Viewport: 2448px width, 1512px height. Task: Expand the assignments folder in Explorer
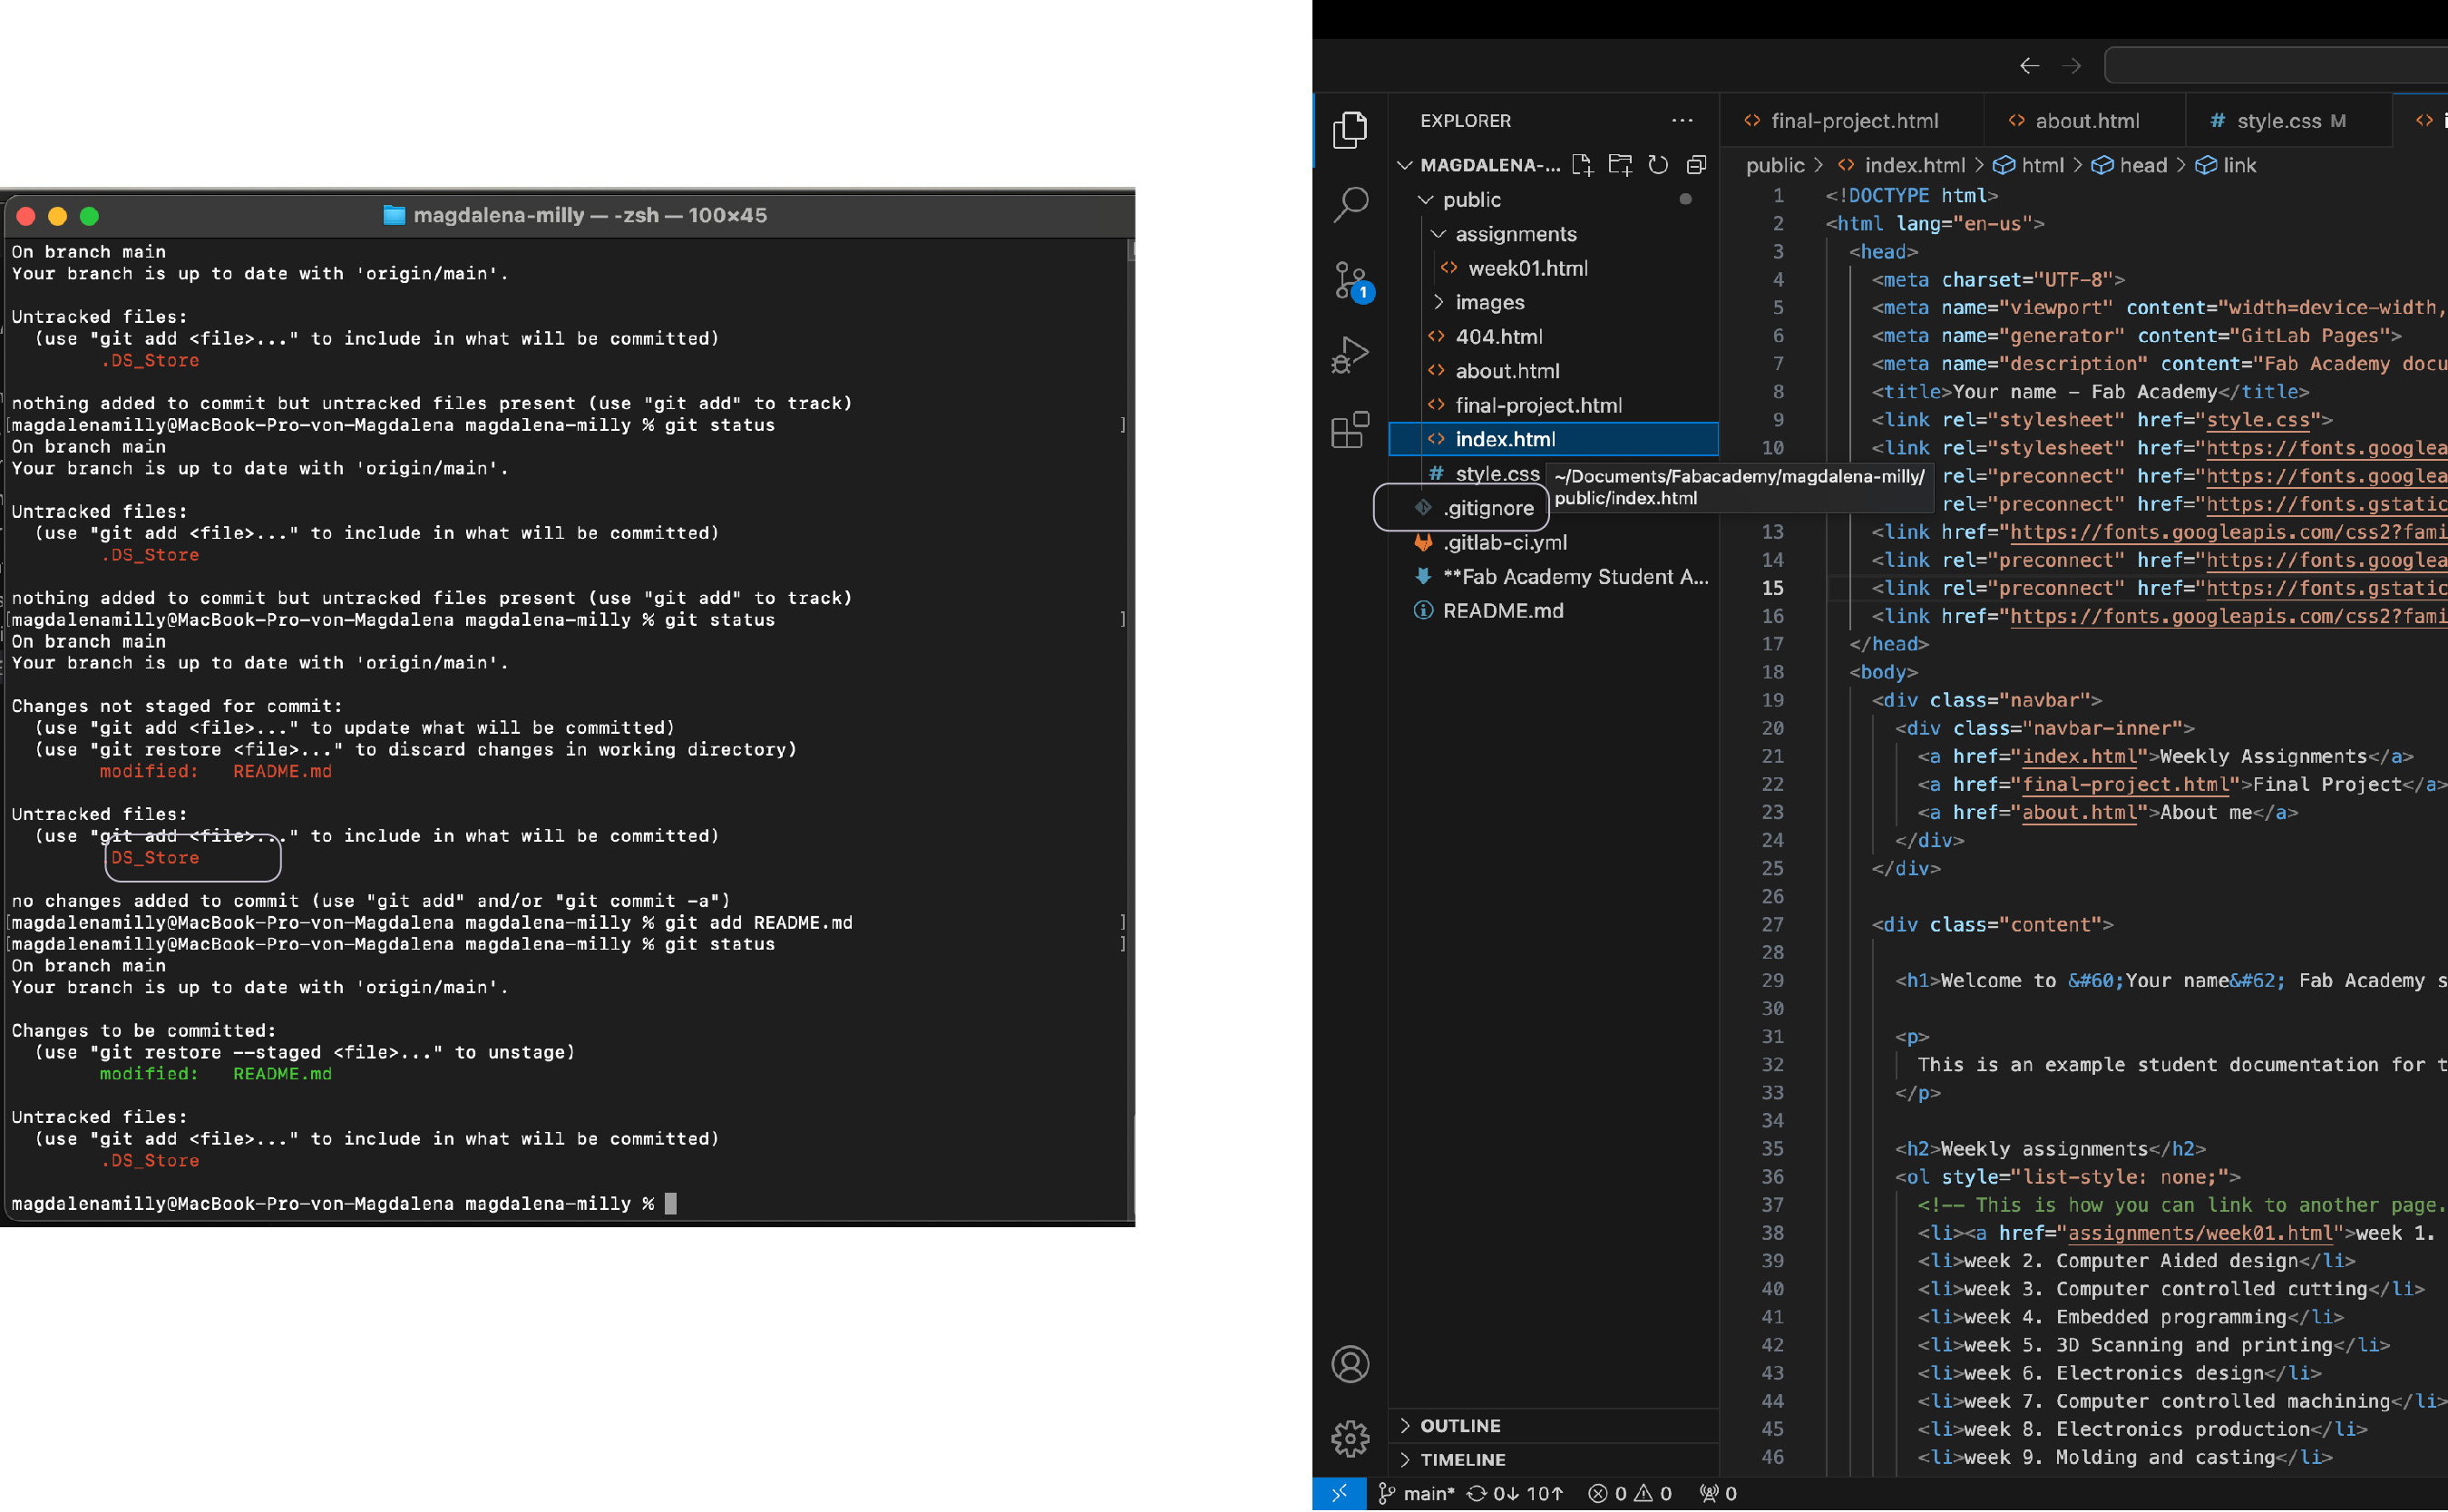[1507, 232]
